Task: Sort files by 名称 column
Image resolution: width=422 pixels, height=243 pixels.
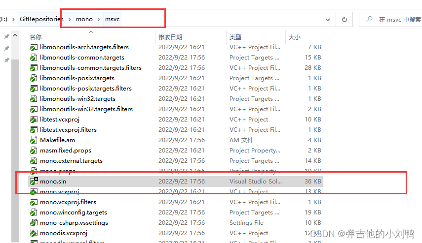Action: tap(36, 37)
